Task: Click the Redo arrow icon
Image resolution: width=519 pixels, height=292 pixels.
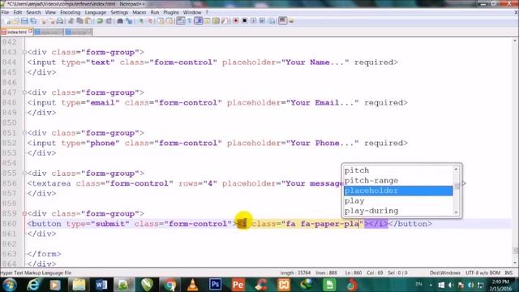Action: (109, 21)
